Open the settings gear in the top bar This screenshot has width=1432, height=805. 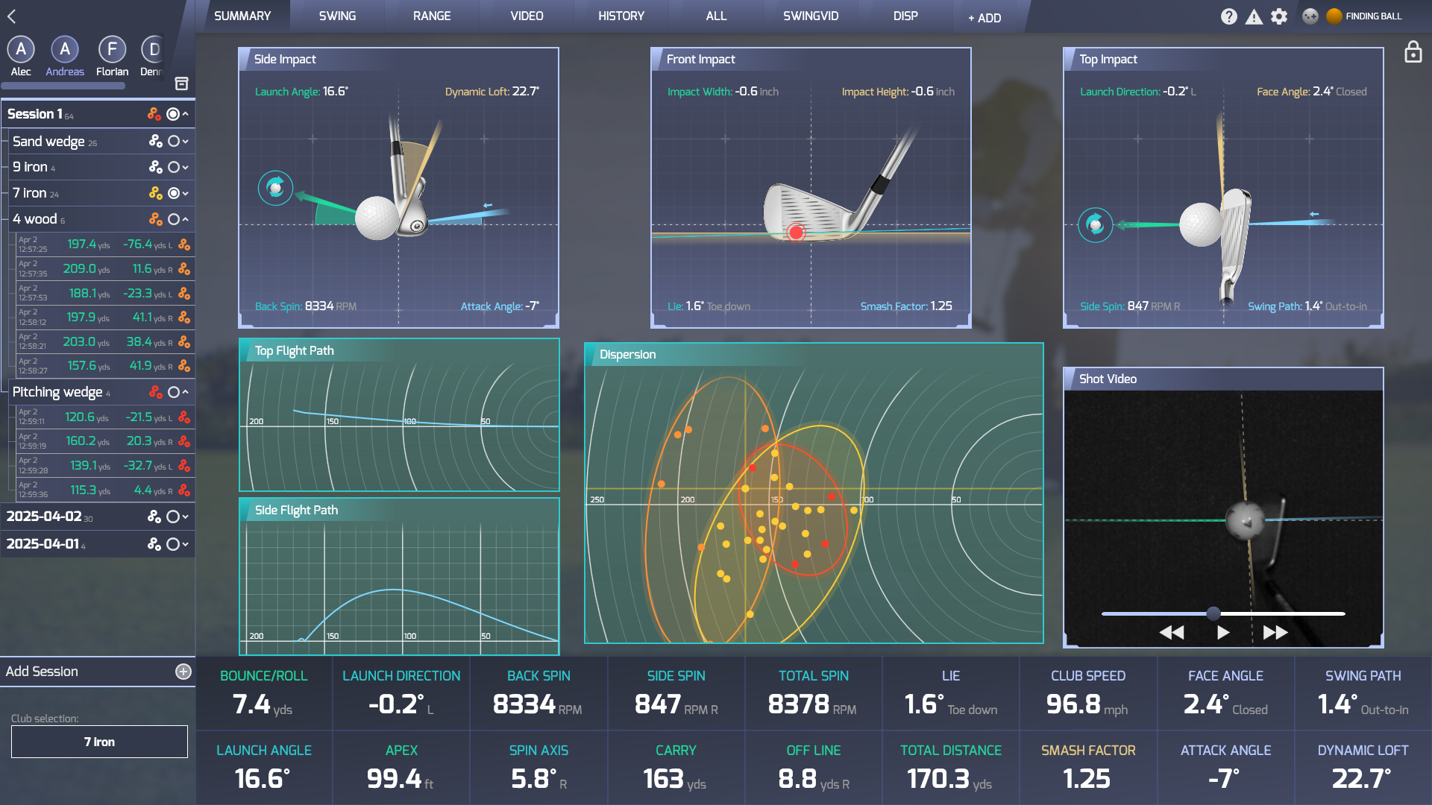(1279, 16)
